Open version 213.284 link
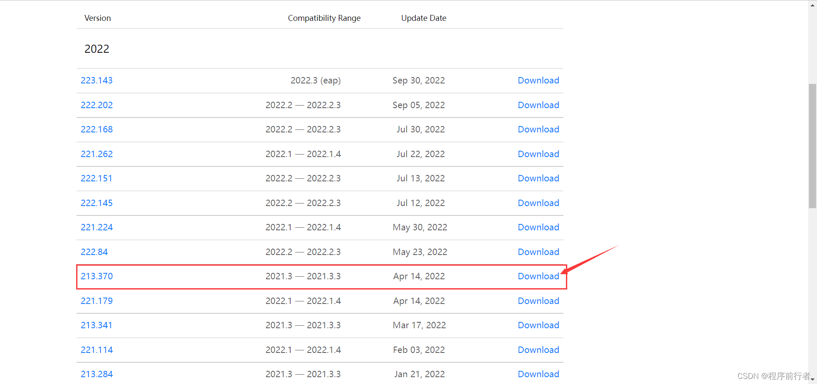 (97, 374)
